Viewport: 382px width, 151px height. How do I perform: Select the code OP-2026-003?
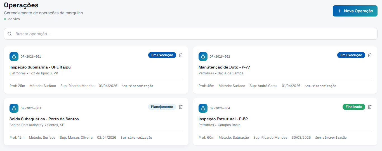coord(31,108)
